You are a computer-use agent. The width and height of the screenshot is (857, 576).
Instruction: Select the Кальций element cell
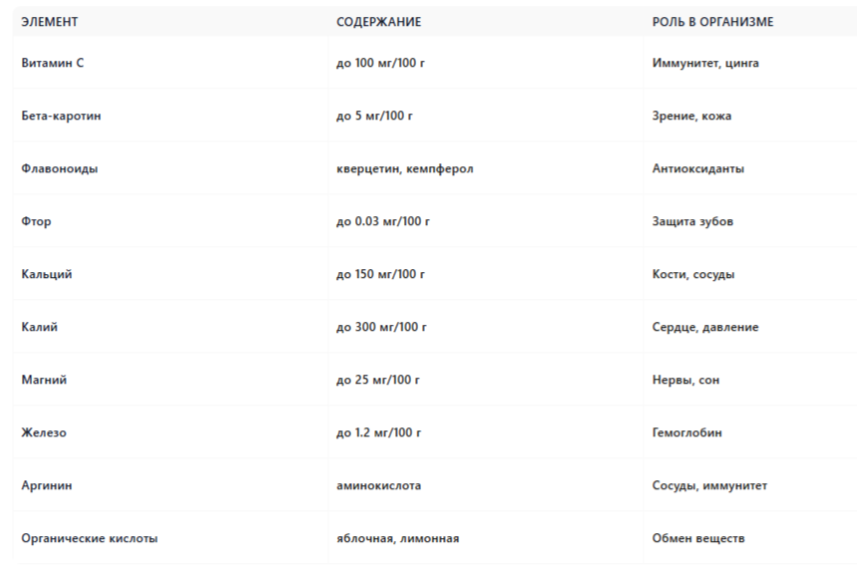(47, 274)
